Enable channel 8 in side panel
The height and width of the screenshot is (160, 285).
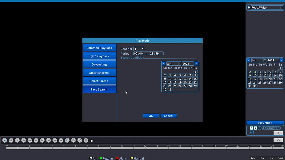[x=279, y=128]
